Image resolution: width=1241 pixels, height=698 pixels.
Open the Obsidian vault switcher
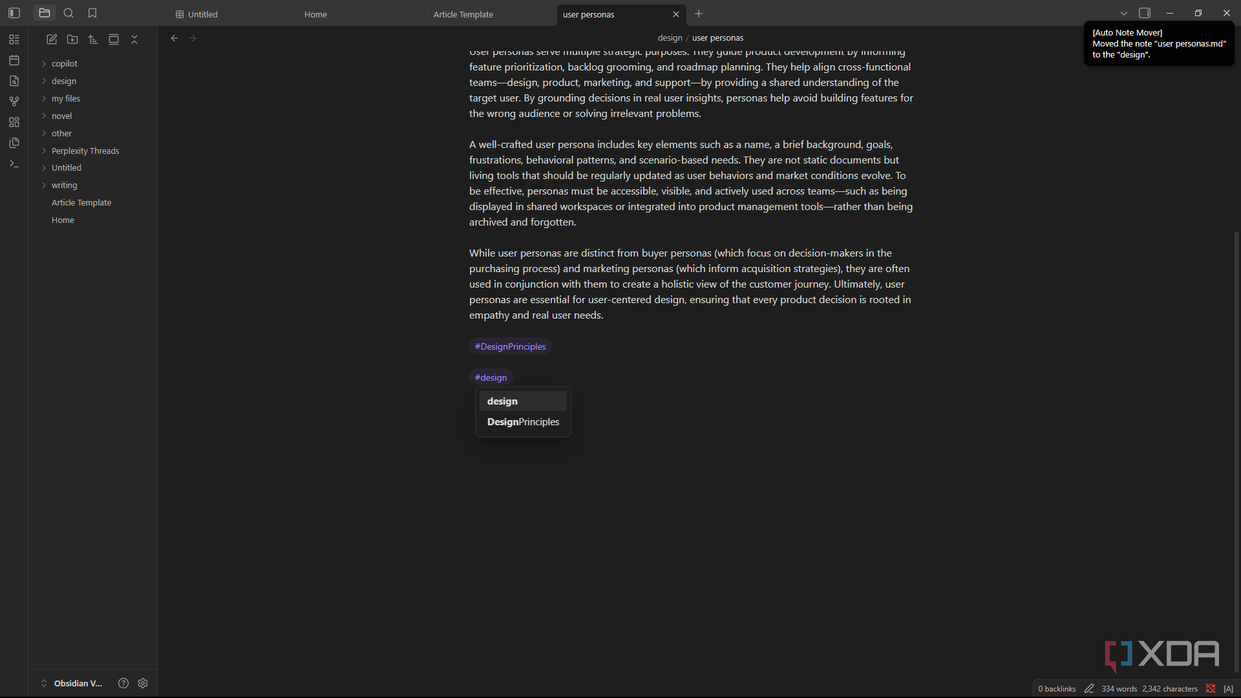72,683
